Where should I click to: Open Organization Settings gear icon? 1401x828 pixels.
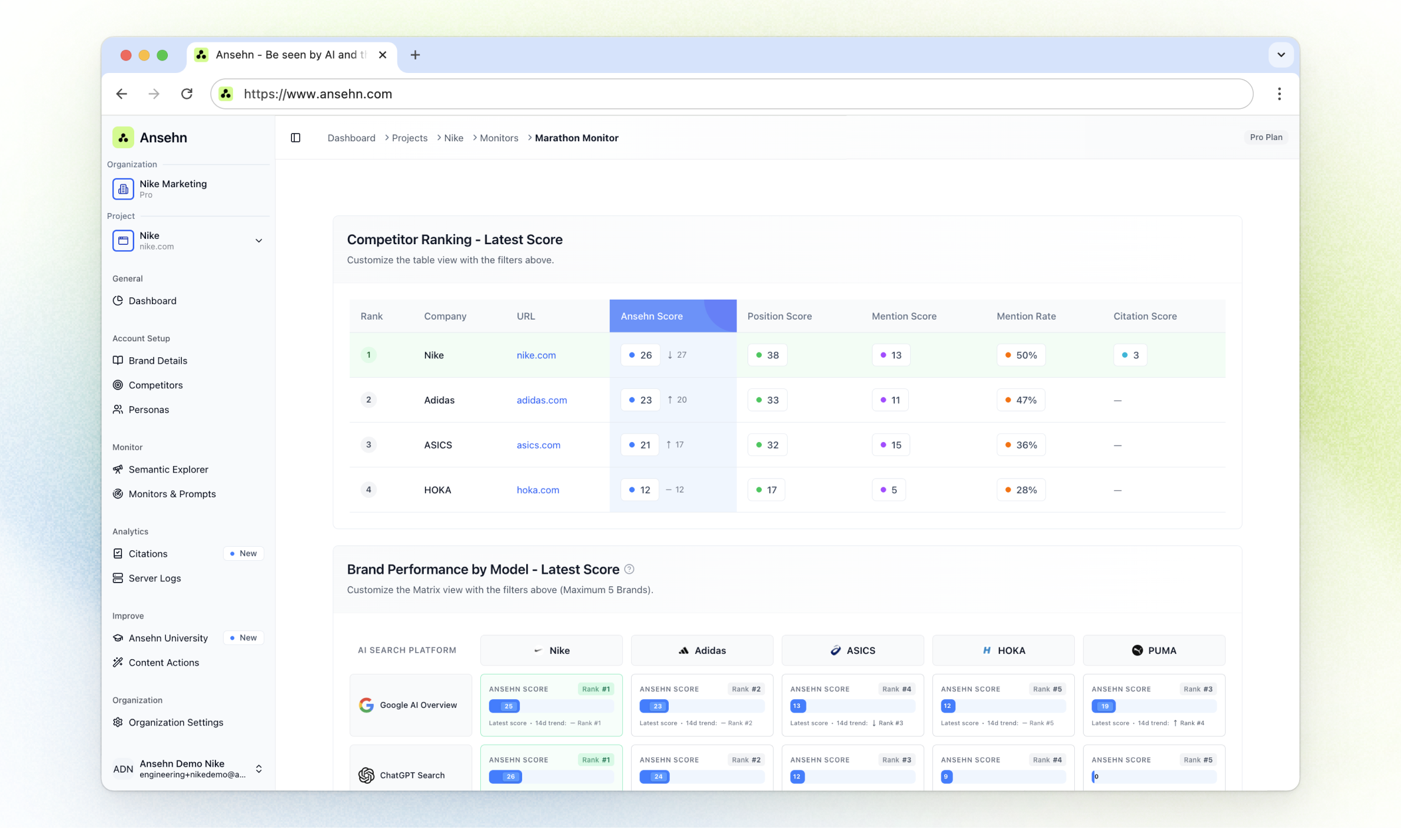tap(118, 722)
